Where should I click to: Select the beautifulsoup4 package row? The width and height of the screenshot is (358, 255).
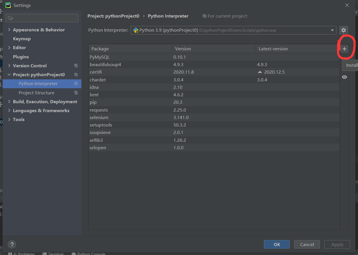point(214,64)
